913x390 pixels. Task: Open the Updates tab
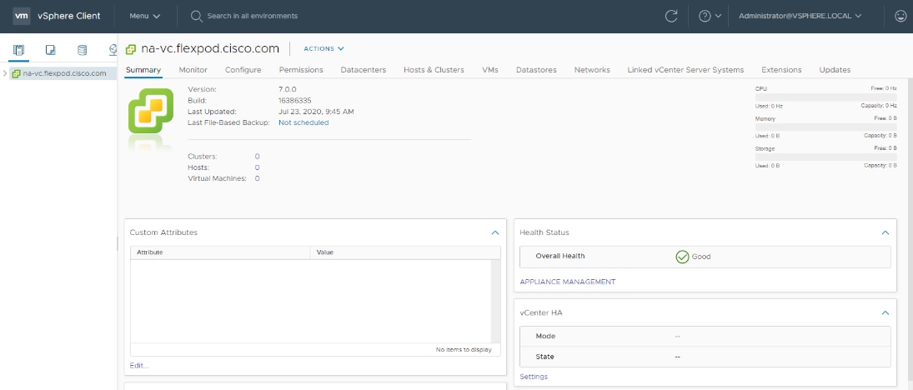[x=835, y=70]
